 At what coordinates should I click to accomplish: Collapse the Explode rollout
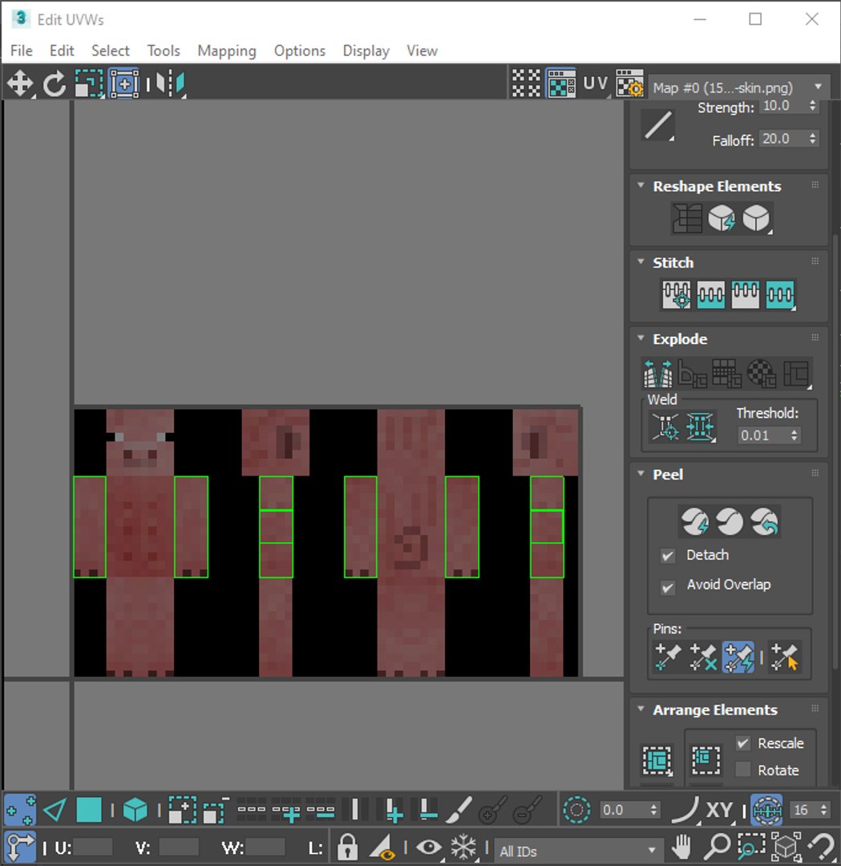pos(641,338)
